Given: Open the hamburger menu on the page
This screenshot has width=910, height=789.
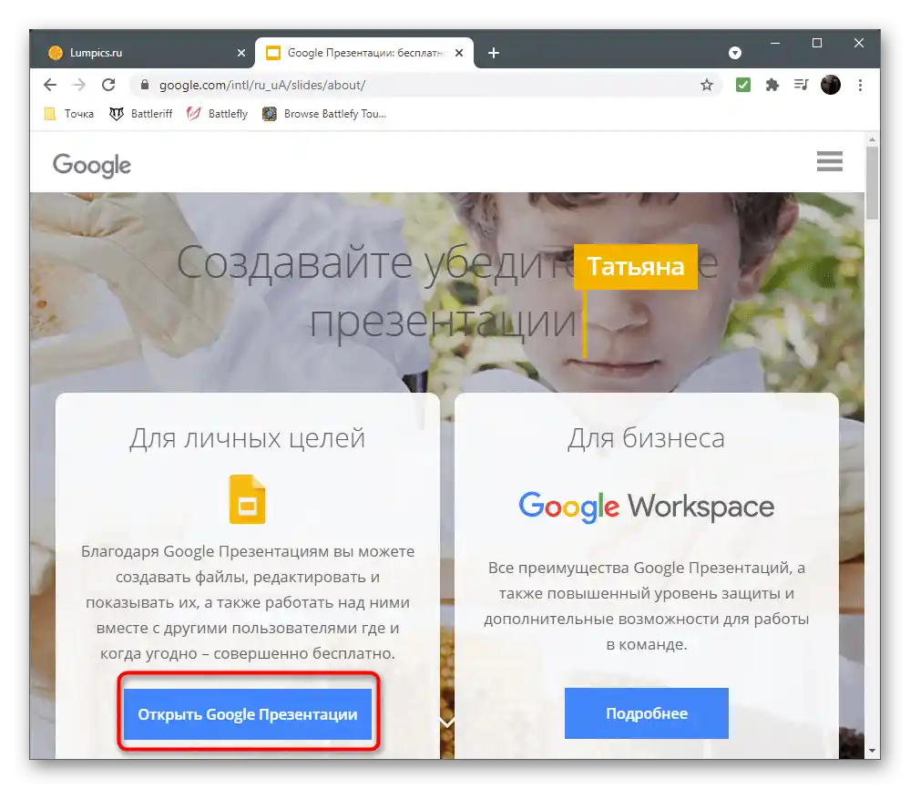Looking at the screenshot, I should click(829, 161).
